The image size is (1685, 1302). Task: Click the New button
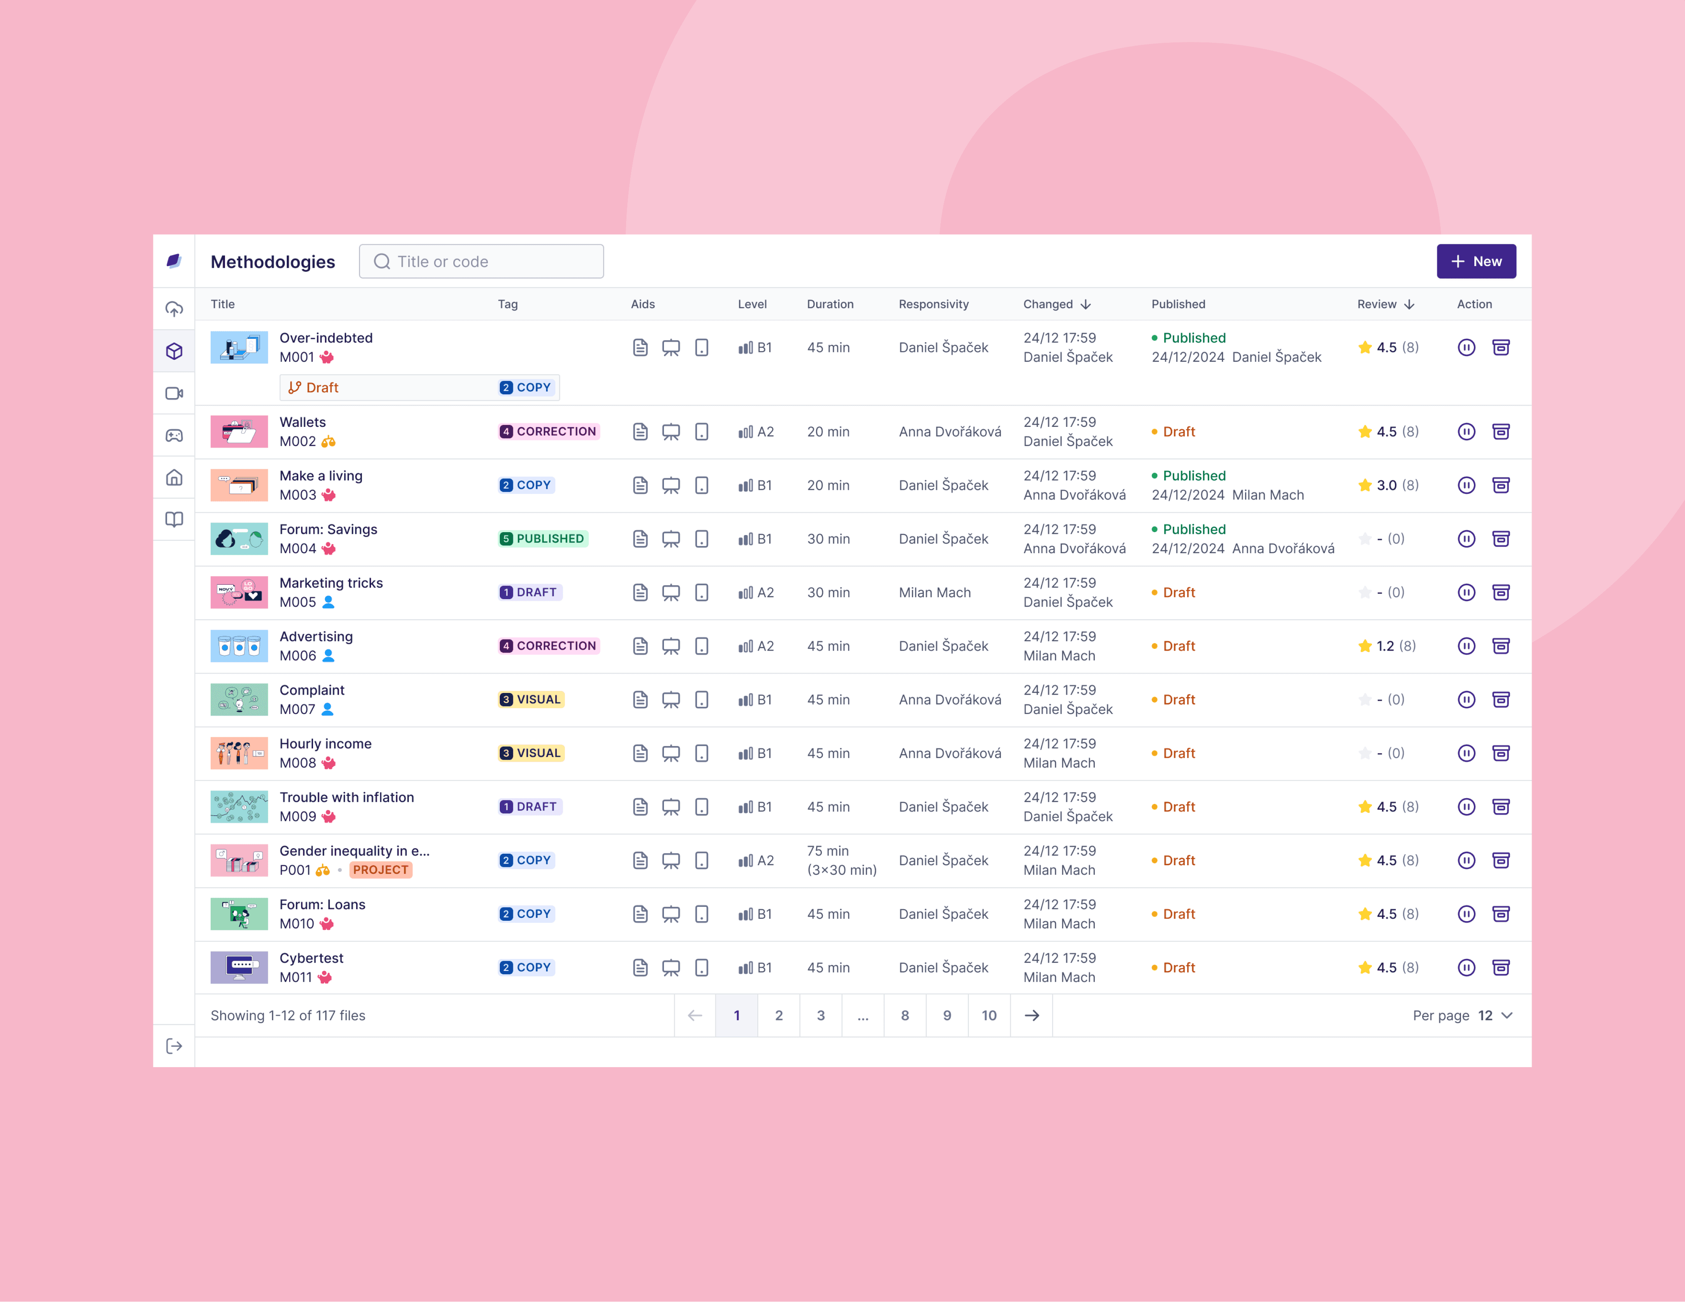coord(1475,262)
